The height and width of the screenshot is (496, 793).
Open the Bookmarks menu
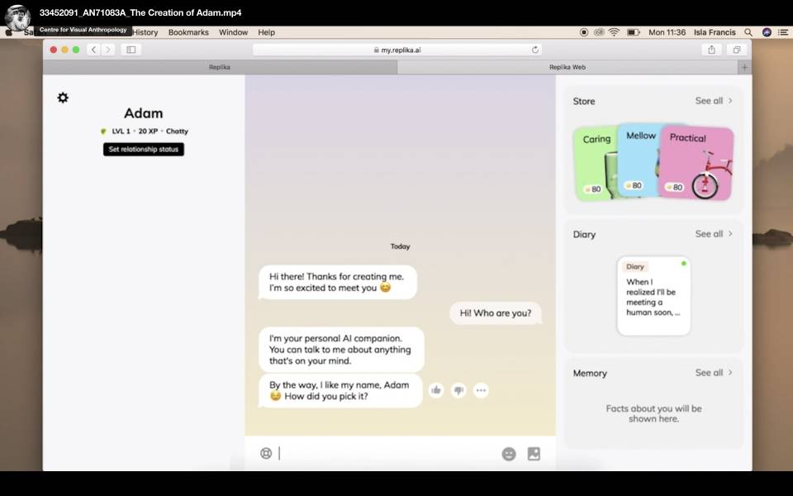pos(188,32)
